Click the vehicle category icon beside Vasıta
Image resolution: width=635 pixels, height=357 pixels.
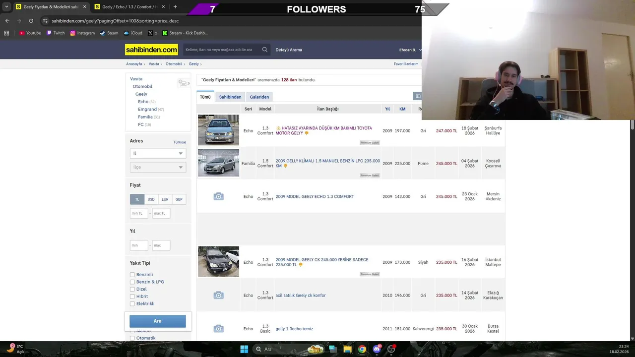click(184, 83)
